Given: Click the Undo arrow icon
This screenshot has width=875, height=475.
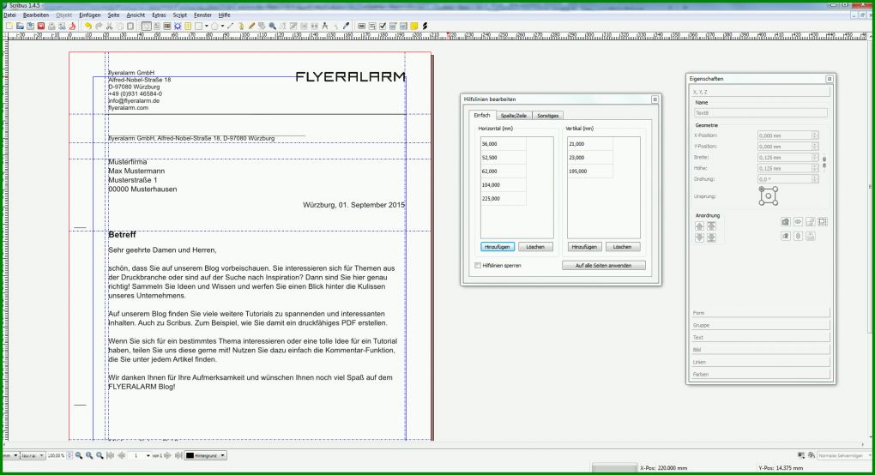Looking at the screenshot, I should 88,26.
